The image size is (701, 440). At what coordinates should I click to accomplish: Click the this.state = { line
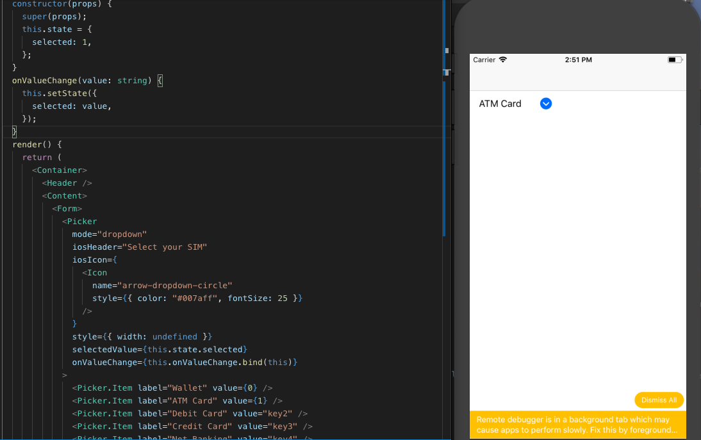(x=57, y=29)
